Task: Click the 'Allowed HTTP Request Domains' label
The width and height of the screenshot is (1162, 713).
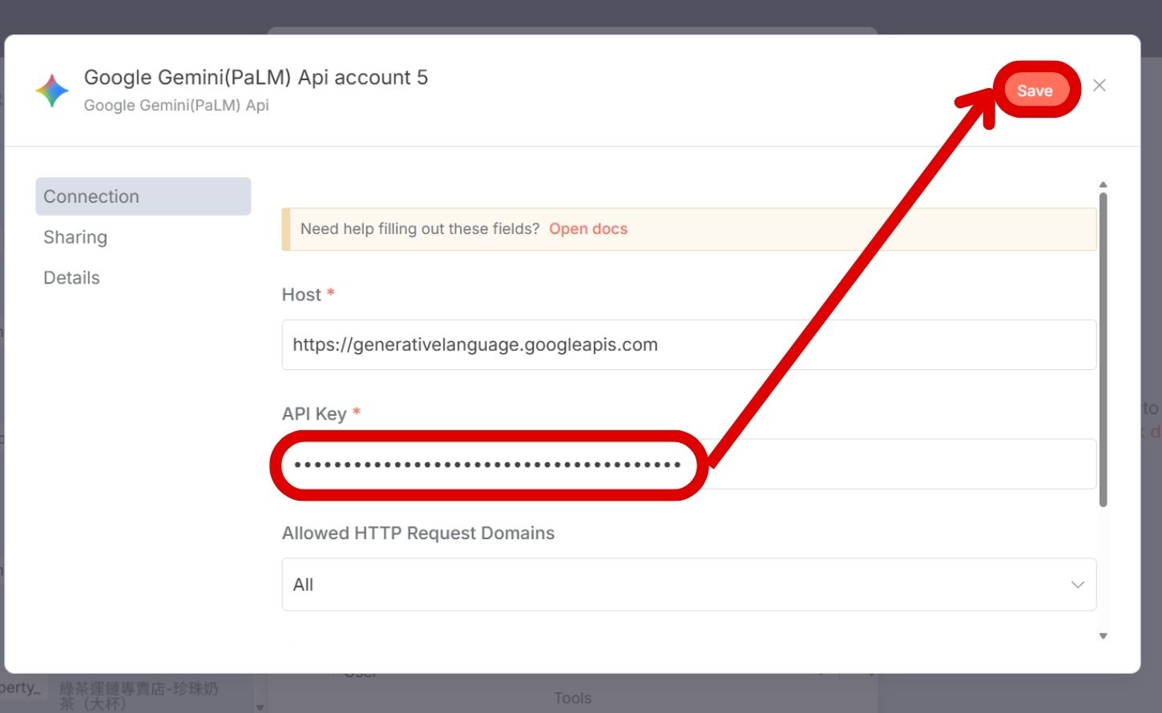Action: 418,534
